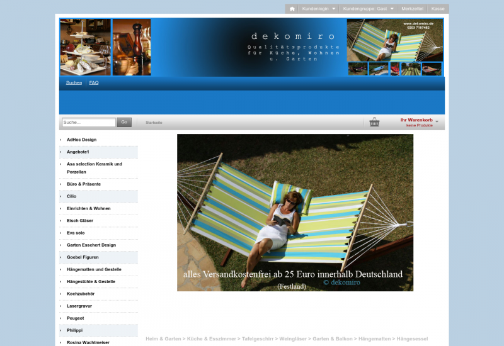Choose the Peugeot brand category
Viewport: 504px width, 346px height.
coord(75,318)
